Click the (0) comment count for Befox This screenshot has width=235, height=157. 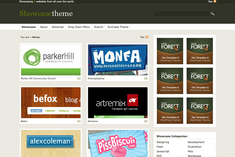[79, 121]
